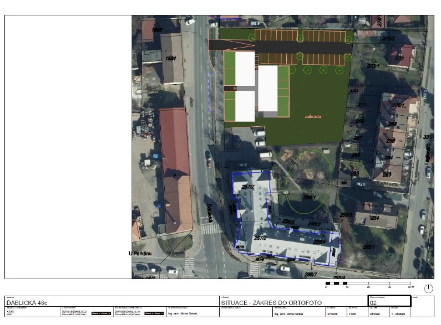Click parcel label 254
Image resolution: width=441 pixels, height=325 pixels.
pos(374,218)
